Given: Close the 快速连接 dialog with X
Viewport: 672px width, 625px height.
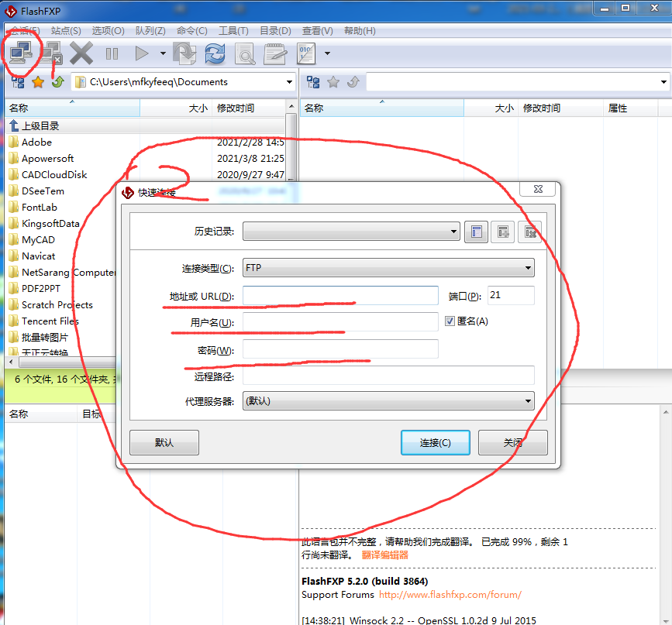Looking at the screenshot, I should [x=538, y=189].
